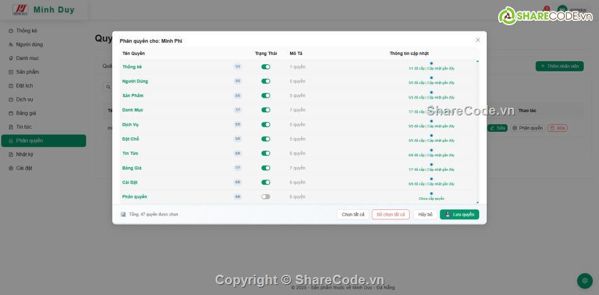Click the Trạng Thái column header
Viewport: 599px width, 295px height.
tap(266, 54)
